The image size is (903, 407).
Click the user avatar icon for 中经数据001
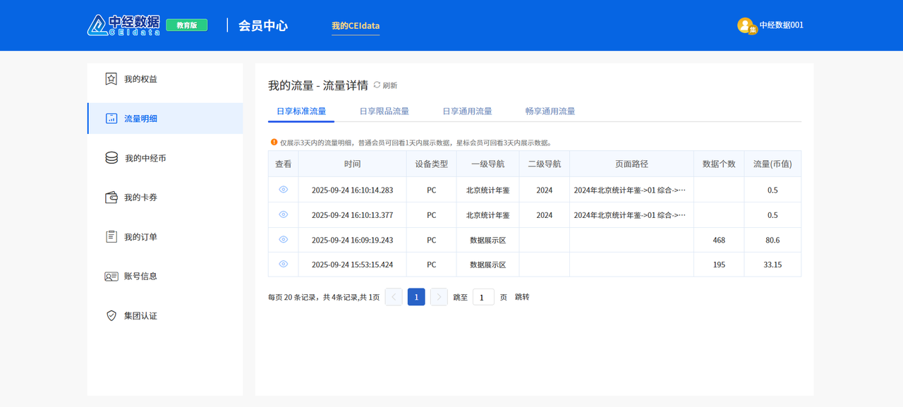(746, 25)
